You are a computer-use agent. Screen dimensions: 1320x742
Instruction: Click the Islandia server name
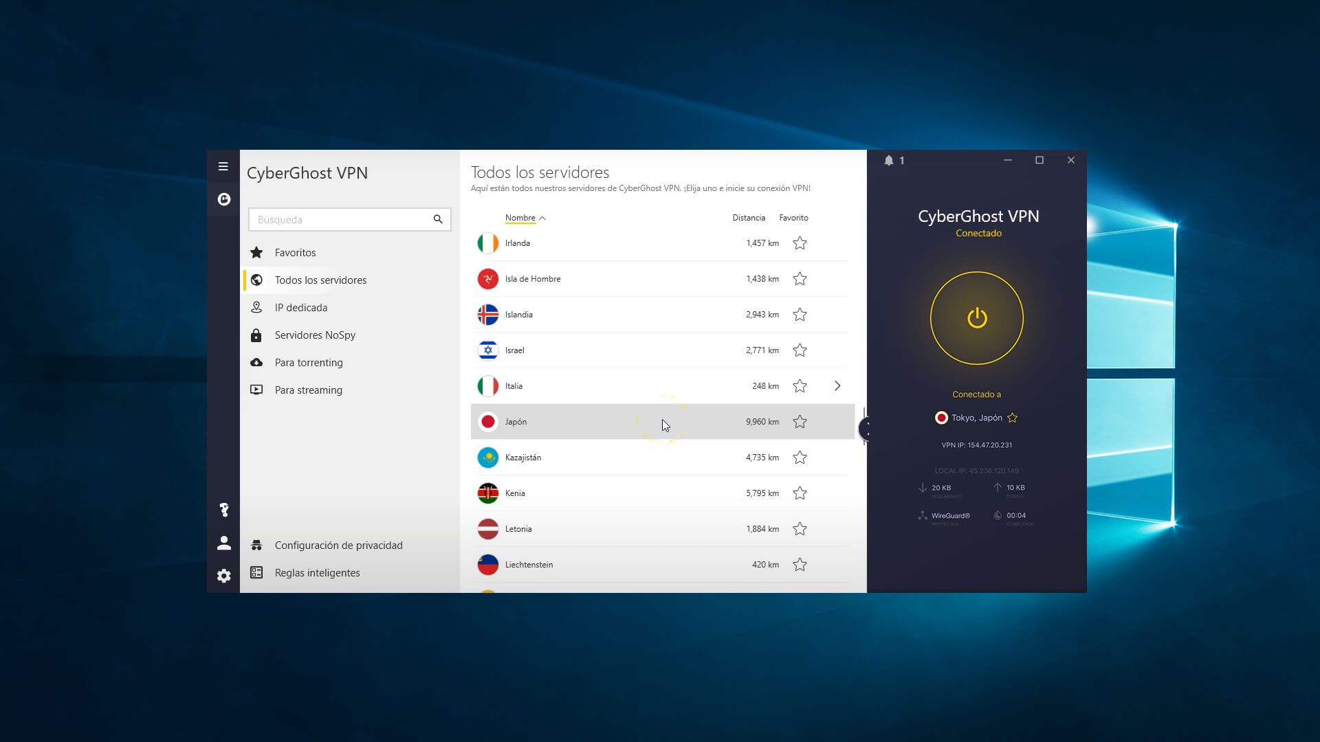coord(518,315)
